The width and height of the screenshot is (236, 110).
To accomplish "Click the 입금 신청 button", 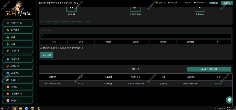I will point(47,55).
